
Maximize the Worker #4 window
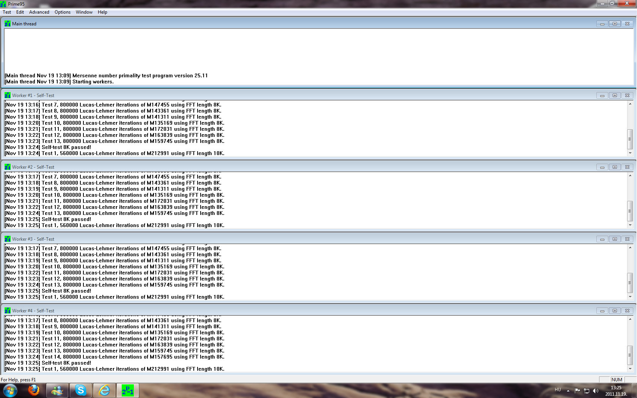[x=615, y=311]
